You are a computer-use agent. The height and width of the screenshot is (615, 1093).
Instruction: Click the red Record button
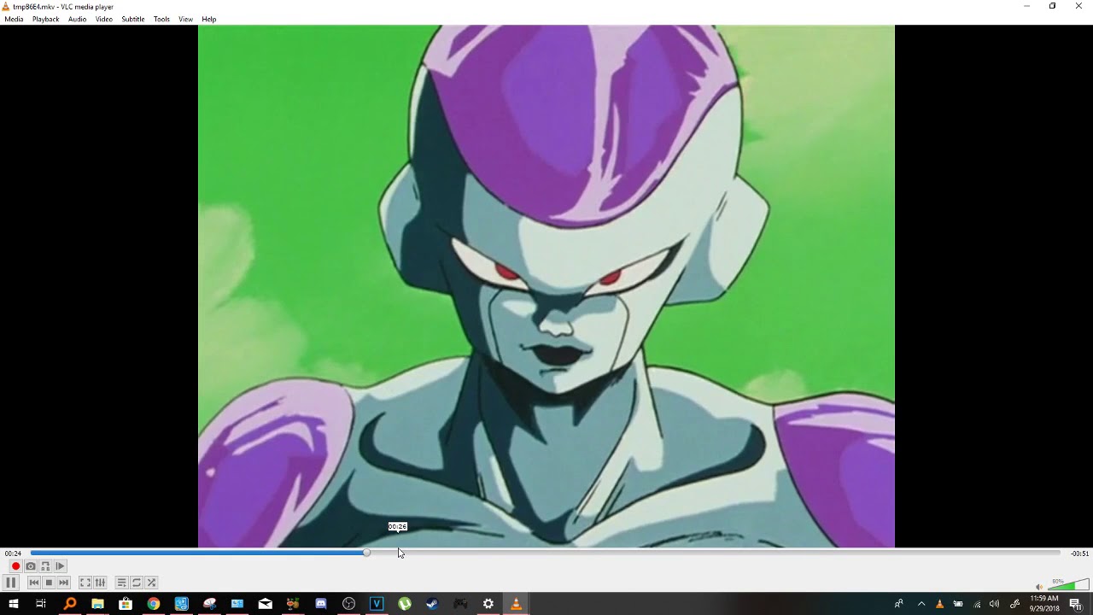pos(15,566)
